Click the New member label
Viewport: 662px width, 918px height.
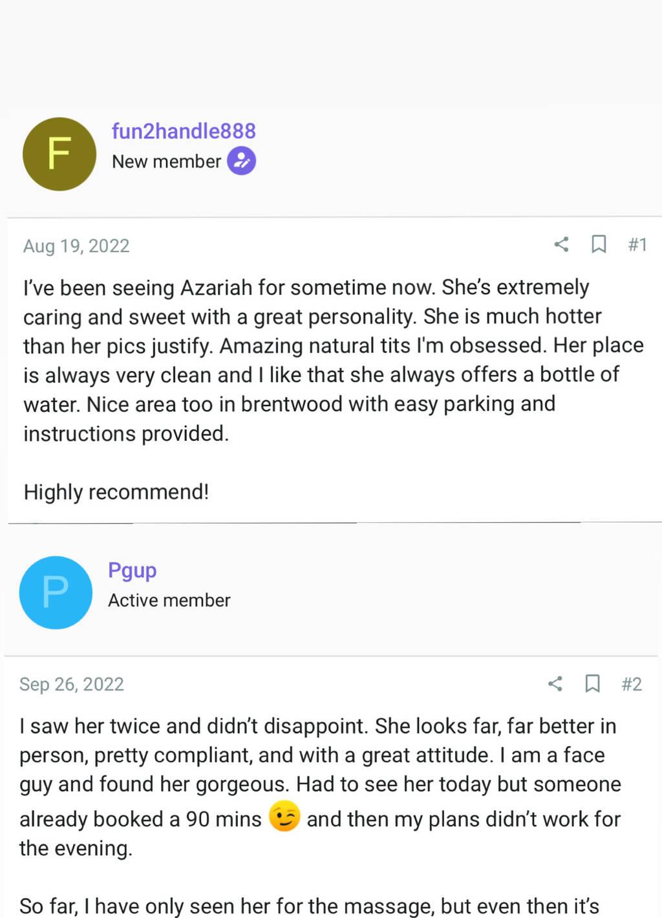pyautogui.click(x=166, y=161)
